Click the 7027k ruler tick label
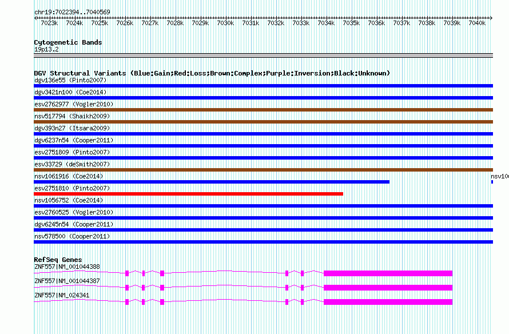Image resolution: width=509 pixels, height=334 pixels. (x=150, y=23)
